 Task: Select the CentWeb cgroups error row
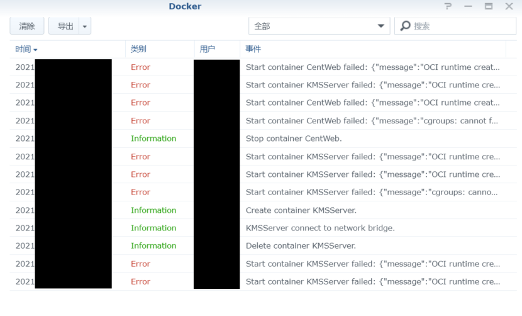pyautogui.click(x=373, y=121)
